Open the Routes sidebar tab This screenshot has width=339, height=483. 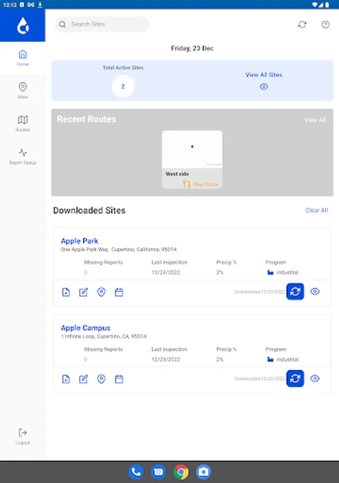22,123
